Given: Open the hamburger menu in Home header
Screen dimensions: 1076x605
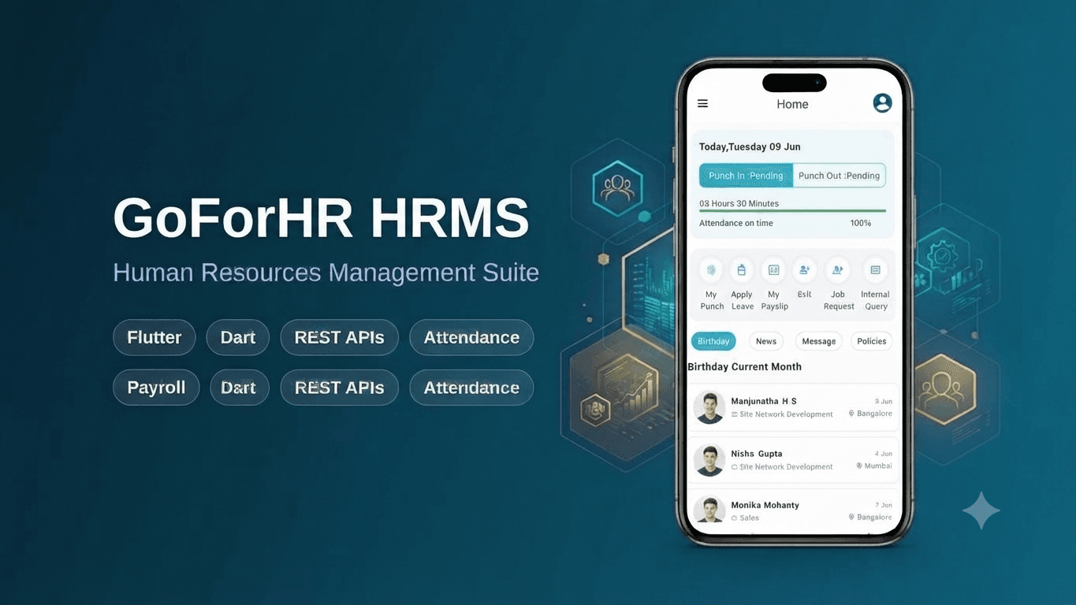Looking at the screenshot, I should click(702, 104).
